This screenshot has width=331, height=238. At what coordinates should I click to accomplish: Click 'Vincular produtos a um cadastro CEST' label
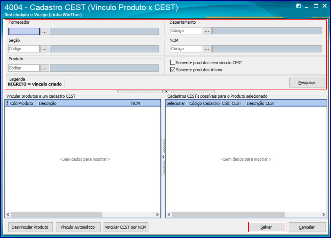coord(41,96)
